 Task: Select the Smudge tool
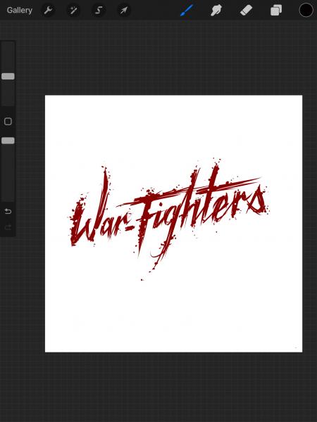(216, 11)
